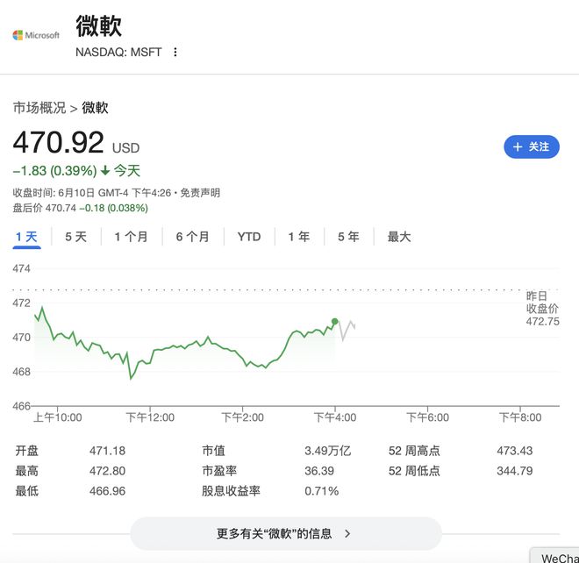This screenshot has height=563, width=579.
Task: Click the chevron arrow on the more info button
Action: [347, 533]
